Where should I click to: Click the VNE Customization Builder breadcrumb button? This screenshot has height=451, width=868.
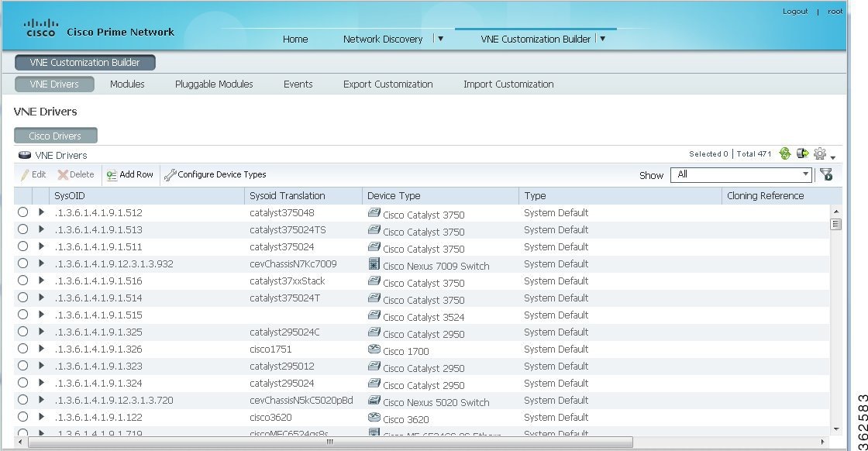click(x=84, y=63)
